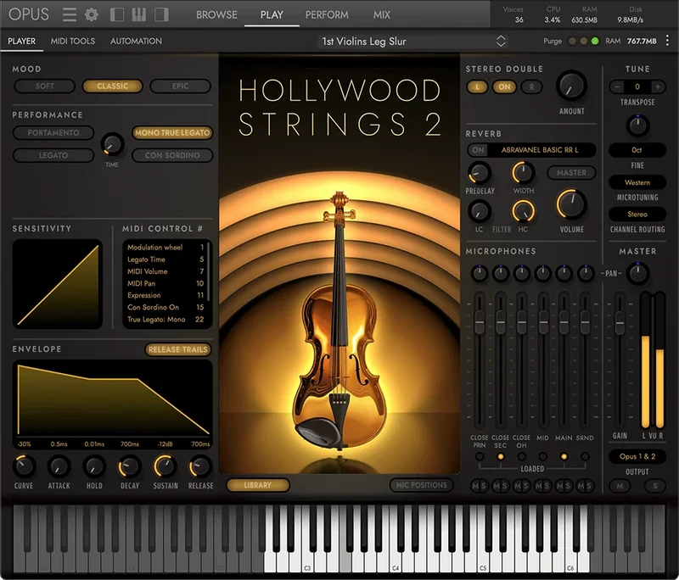The height and width of the screenshot is (580, 679).
Task: Click the envelope Curve knob
Action: [24, 466]
